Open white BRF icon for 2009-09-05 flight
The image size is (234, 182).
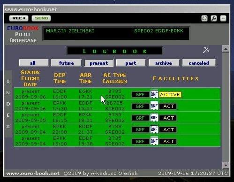click(x=154, y=118)
